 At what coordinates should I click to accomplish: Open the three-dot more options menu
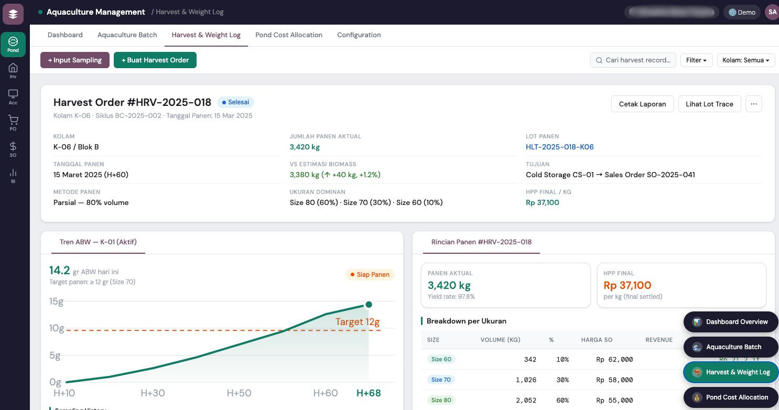pos(753,104)
